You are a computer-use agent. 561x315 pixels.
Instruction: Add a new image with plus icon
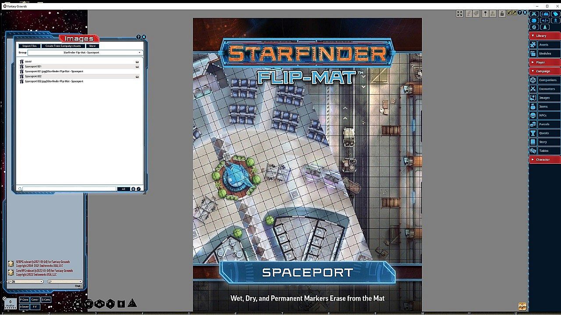(x=133, y=189)
